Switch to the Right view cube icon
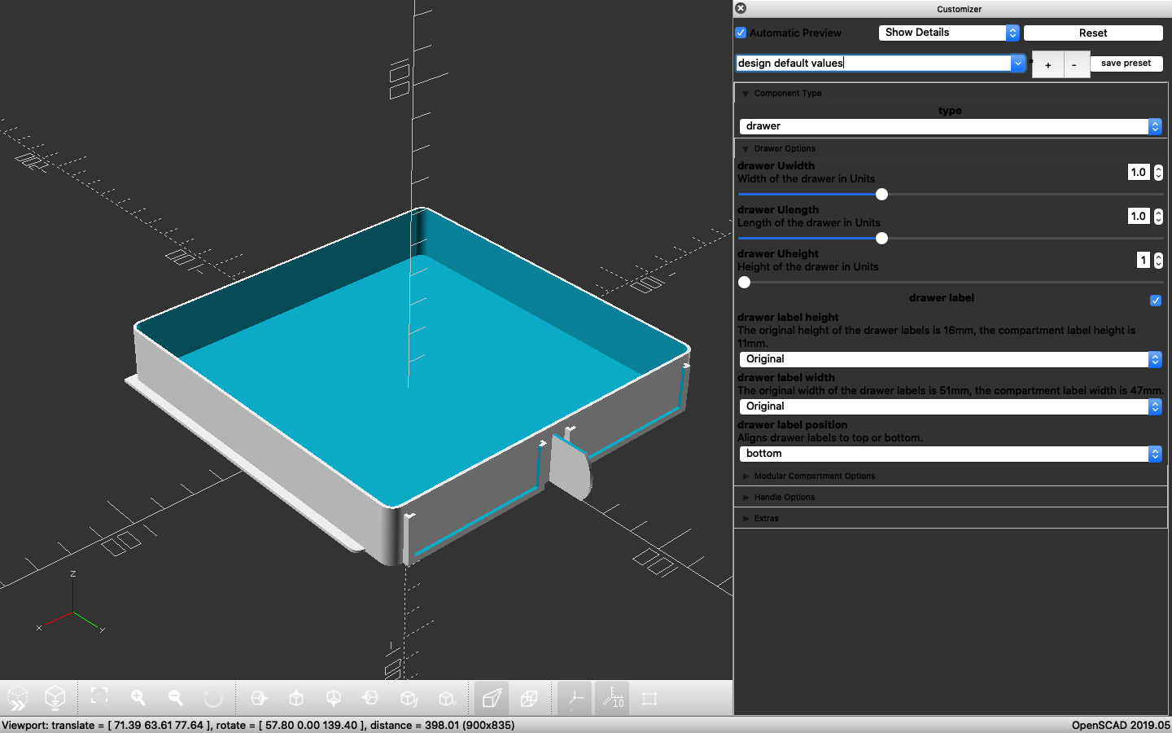This screenshot has height=733, width=1172. coord(259,698)
